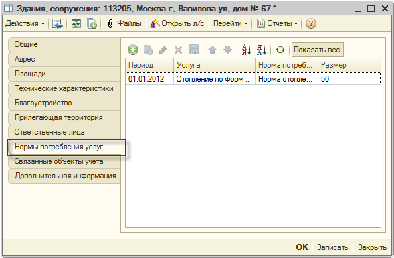The height and width of the screenshot is (258, 394).
Task: Select the 01.01.2012 period cell
Action: 149,79
